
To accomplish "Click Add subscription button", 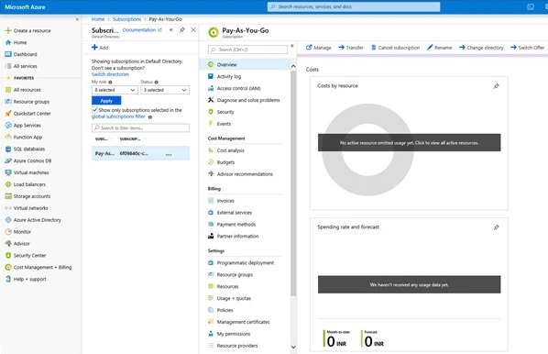I will (x=100, y=48).
